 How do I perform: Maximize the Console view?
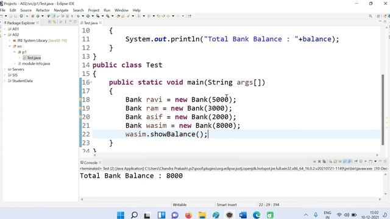click(x=385, y=162)
